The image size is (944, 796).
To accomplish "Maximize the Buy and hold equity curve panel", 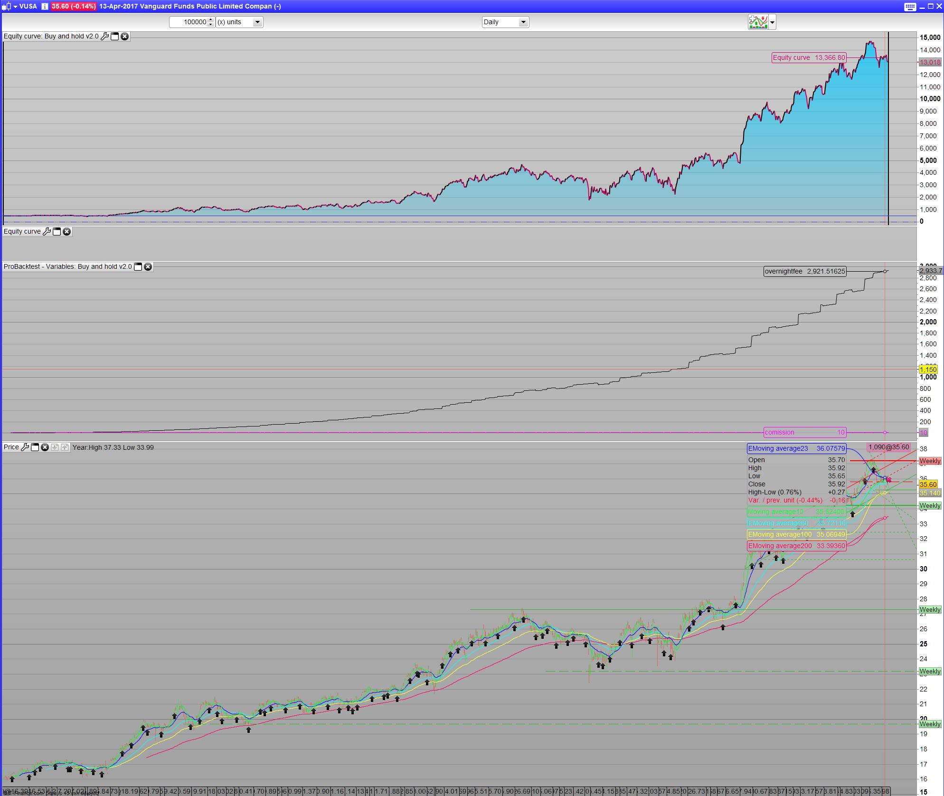I will pyautogui.click(x=115, y=37).
